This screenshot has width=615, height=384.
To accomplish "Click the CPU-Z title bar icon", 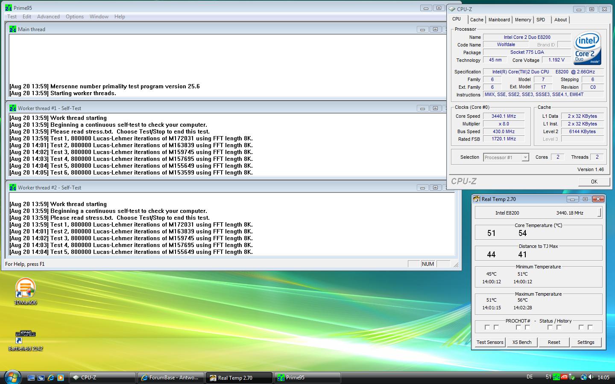I will click(x=452, y=9).
